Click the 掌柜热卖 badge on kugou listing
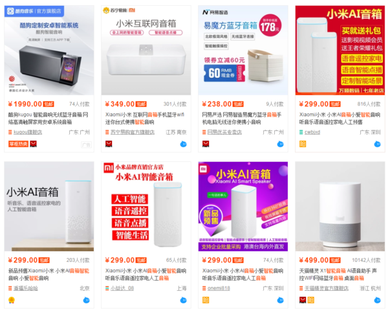The width and height of the screenshot is (388, 311). click(x=18, y=144)
